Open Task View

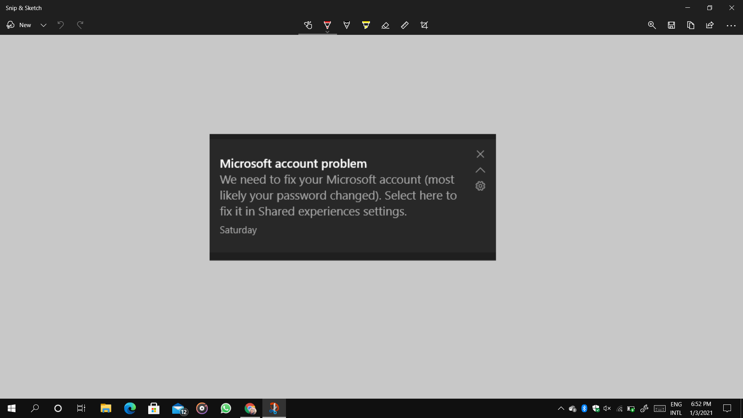tap(81, 408)
